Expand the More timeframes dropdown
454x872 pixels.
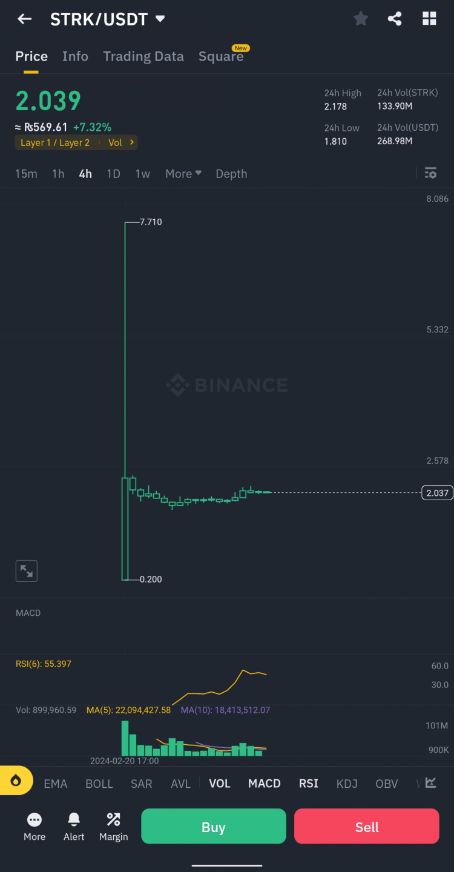click(183, 174)
